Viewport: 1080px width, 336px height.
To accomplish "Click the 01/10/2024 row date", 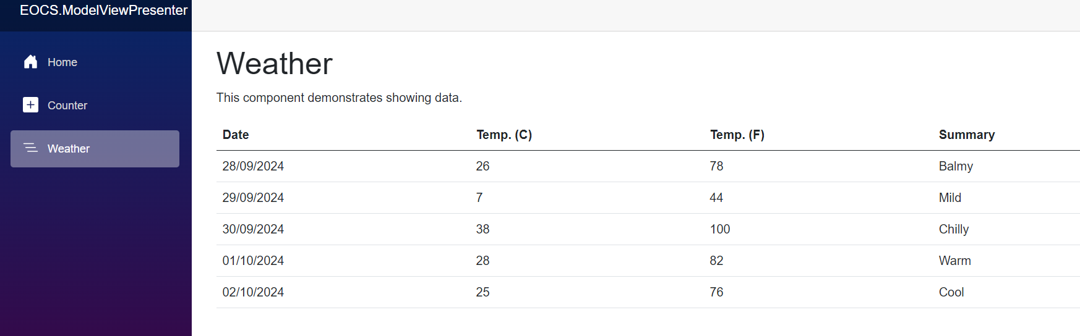I will coord(253,261).
